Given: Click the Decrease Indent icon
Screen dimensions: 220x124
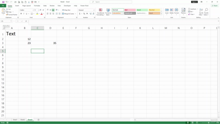Looking at the screenshot, I should [x=57, y=14].
